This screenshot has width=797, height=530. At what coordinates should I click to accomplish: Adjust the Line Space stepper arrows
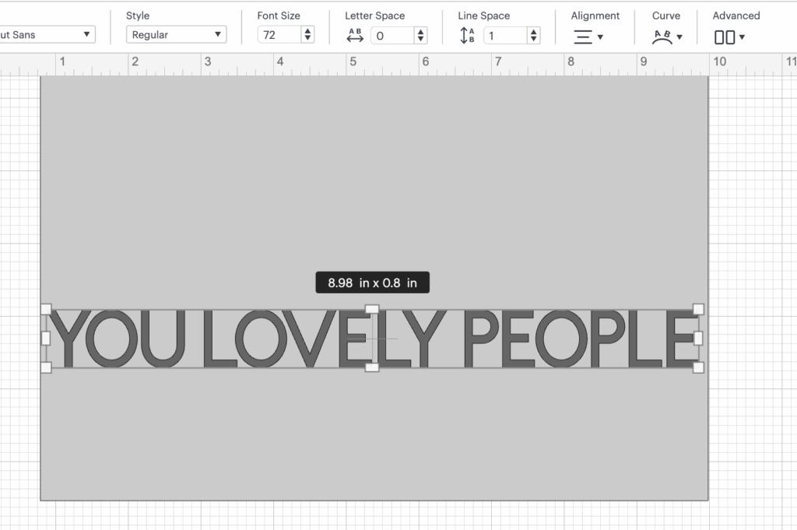[533, 35]
